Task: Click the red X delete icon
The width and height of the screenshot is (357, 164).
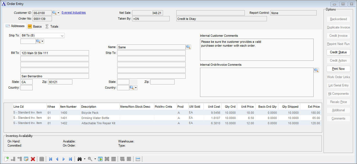Action: coord(33,159)
